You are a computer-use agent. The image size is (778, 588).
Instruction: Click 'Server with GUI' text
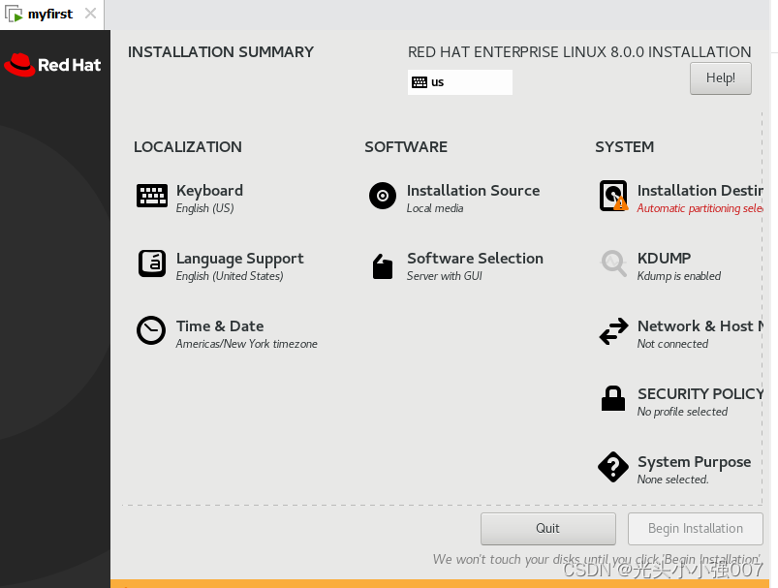point(444,276)
